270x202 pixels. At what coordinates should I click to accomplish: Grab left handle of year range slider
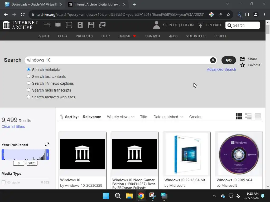(3, 155)
